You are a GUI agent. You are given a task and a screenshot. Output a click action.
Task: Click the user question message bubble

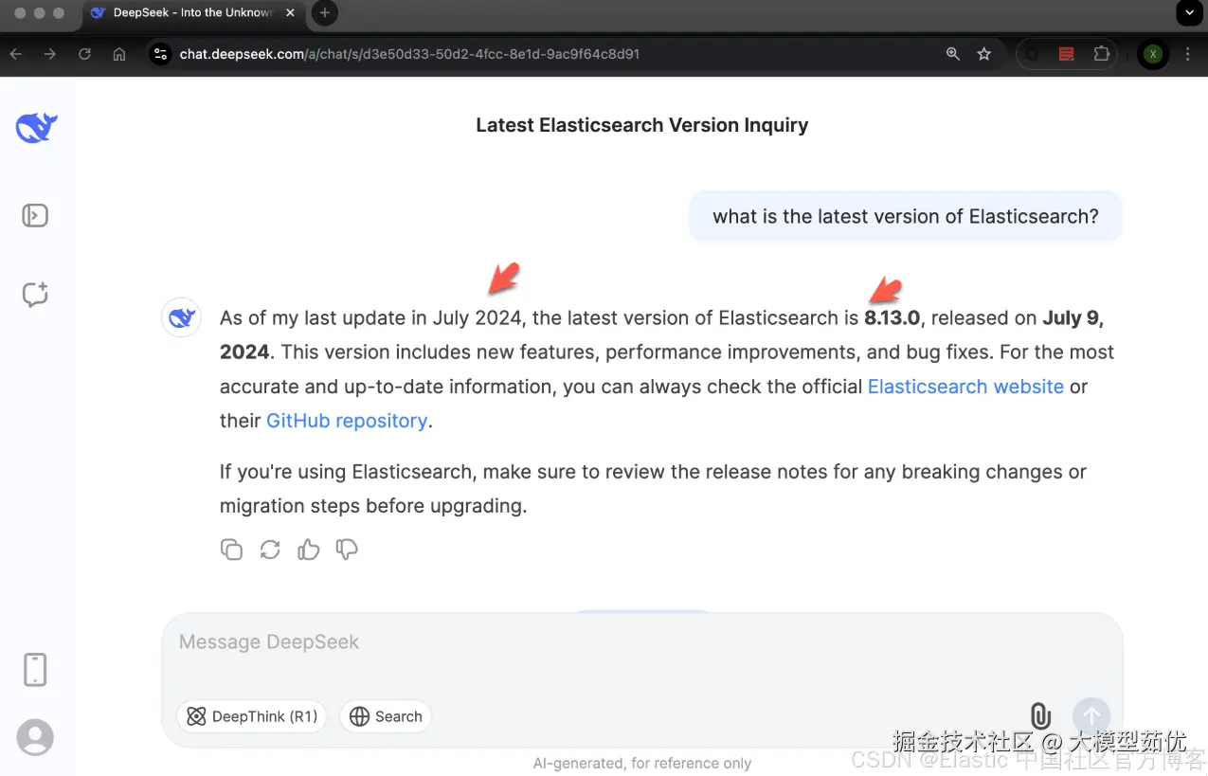point(906,216)
